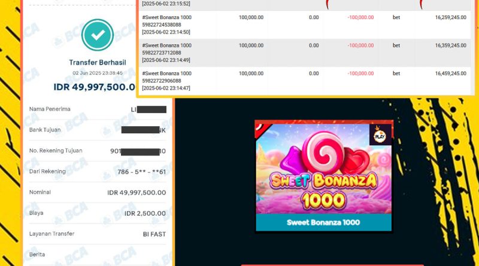Click the Dari Rekening account number
The image size is (479, 266).
tap(141, 172)
